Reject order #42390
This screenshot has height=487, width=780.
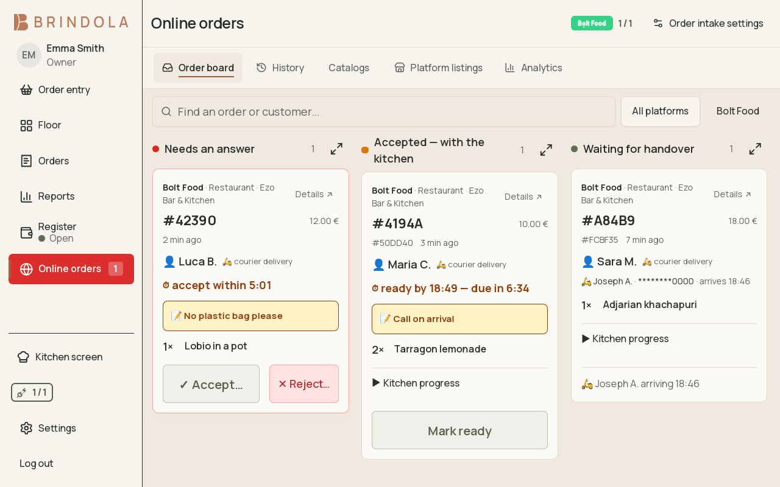coord(304,384)
